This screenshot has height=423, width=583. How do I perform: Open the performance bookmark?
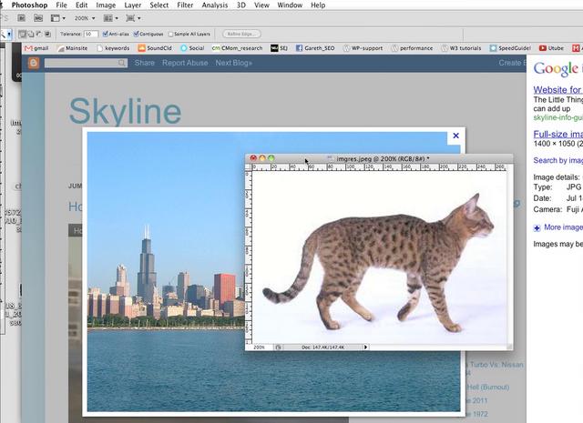[x=412, y=48]
